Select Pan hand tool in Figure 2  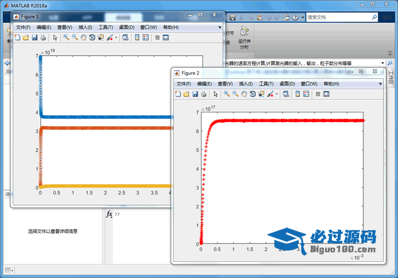(x=244, y=95)
